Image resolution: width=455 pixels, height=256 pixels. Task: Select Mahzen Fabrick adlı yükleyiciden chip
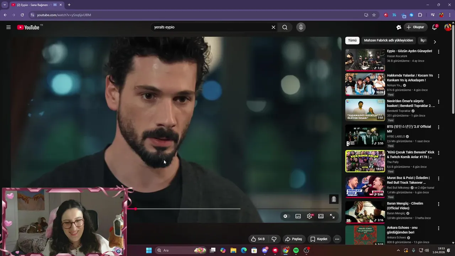click(x=389, y=41)
